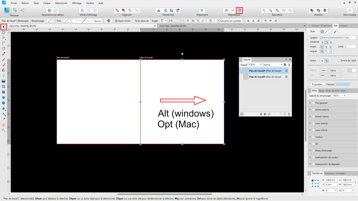
Task: Switch to the Pixel persona icon
Action: [x=15, y=10]
